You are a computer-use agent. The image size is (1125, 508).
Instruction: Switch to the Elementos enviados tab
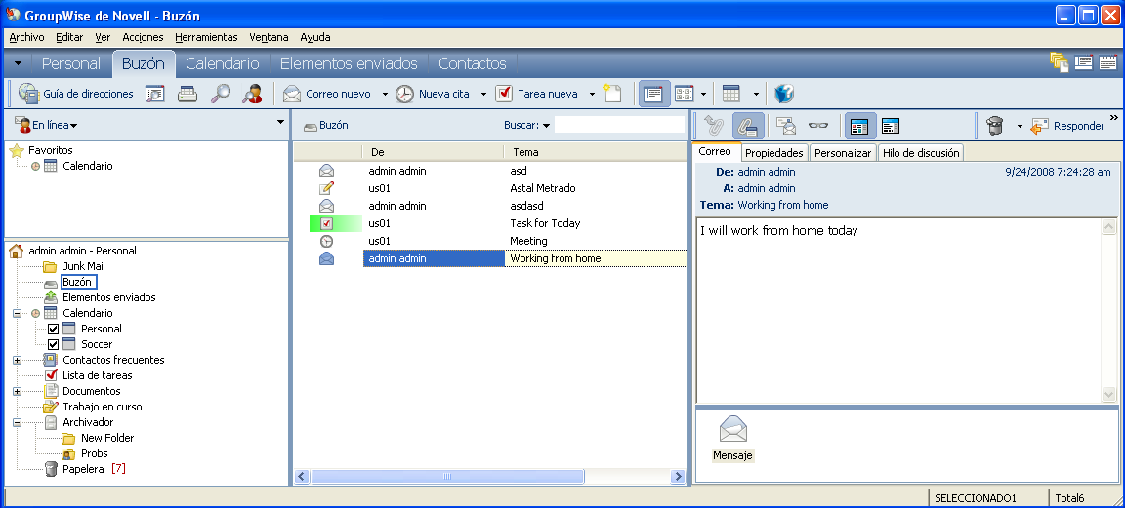click(349, 63)
